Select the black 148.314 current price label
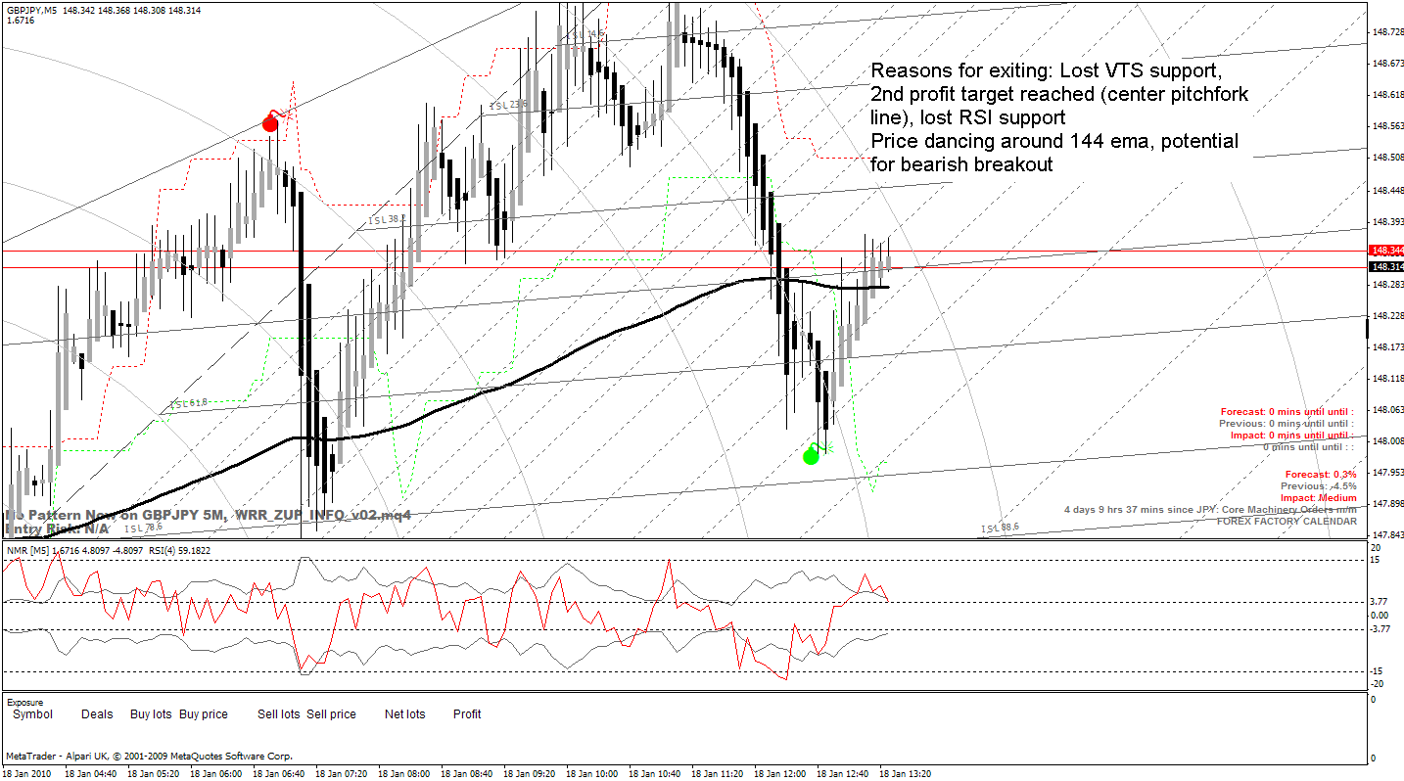Screen dimensions: 1404x781 pos(1388,266)
